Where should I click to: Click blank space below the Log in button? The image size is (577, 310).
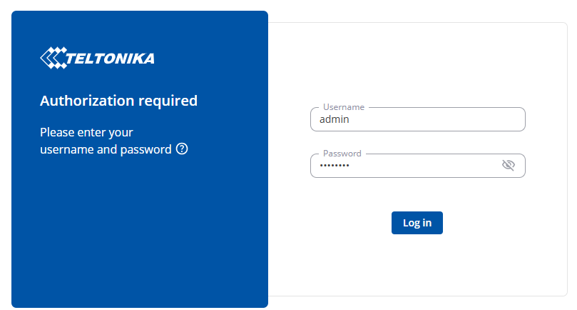pyautogui.click(x=417, y=264)
